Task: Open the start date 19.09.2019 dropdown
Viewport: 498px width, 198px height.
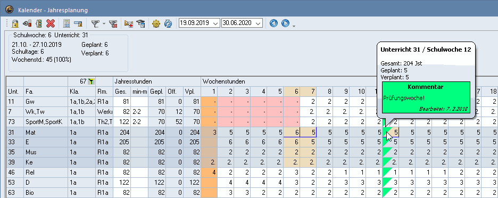Action: (x=216, y=23)
